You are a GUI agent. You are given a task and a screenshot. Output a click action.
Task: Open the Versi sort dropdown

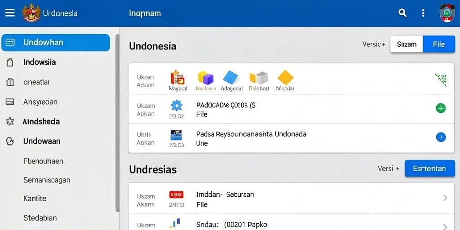(389, 169)
